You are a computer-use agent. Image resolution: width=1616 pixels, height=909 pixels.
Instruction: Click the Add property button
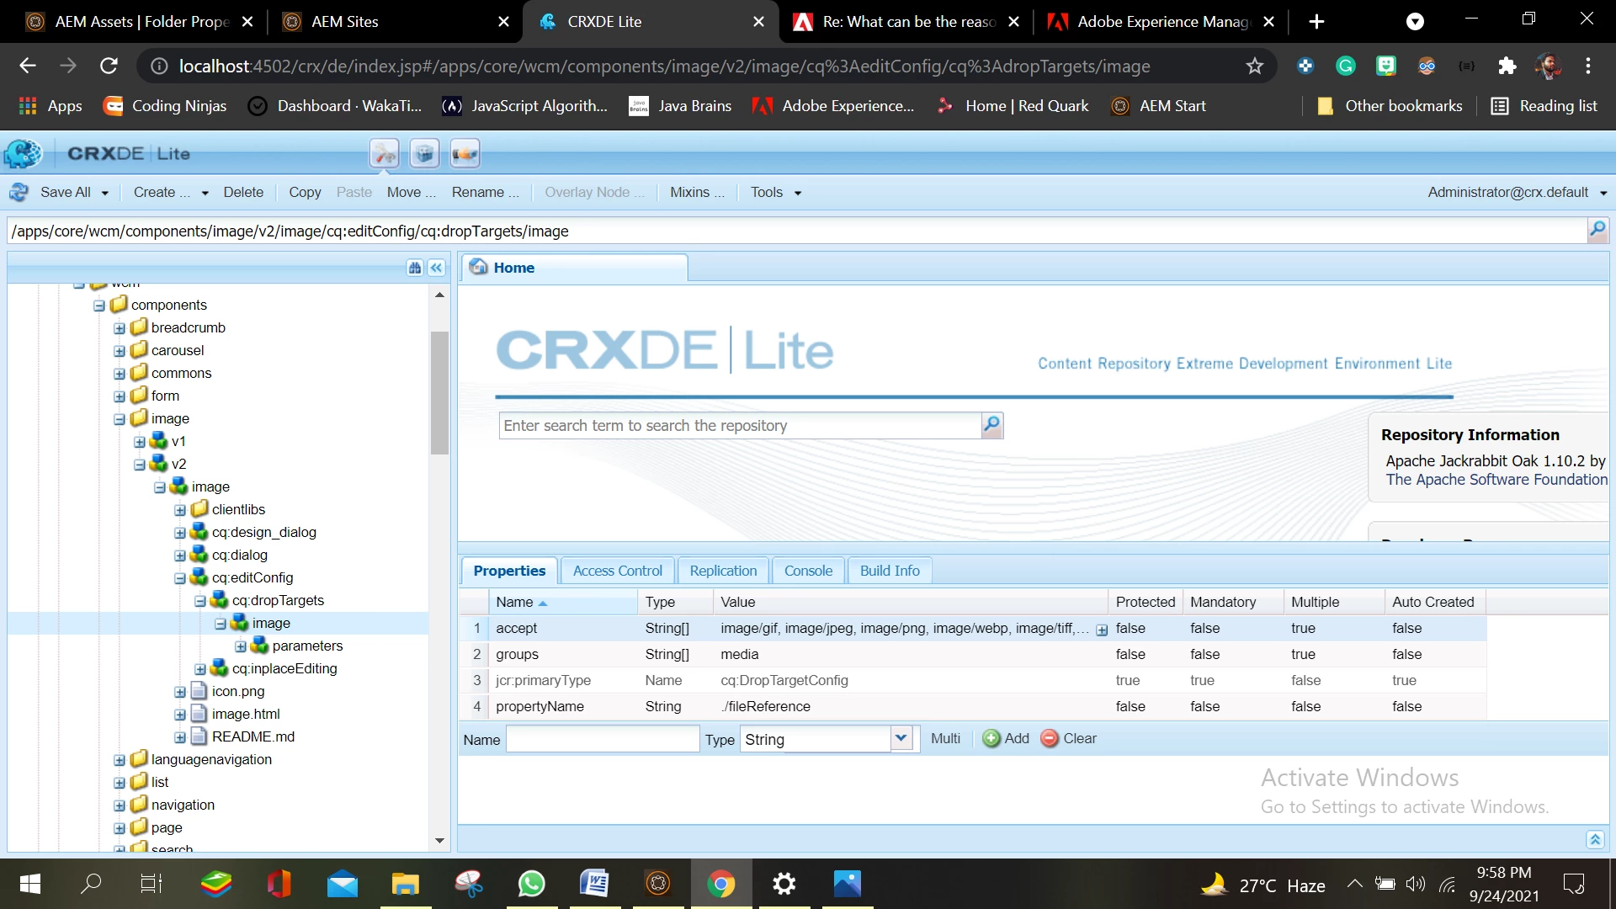click(x=1006, y=739)
